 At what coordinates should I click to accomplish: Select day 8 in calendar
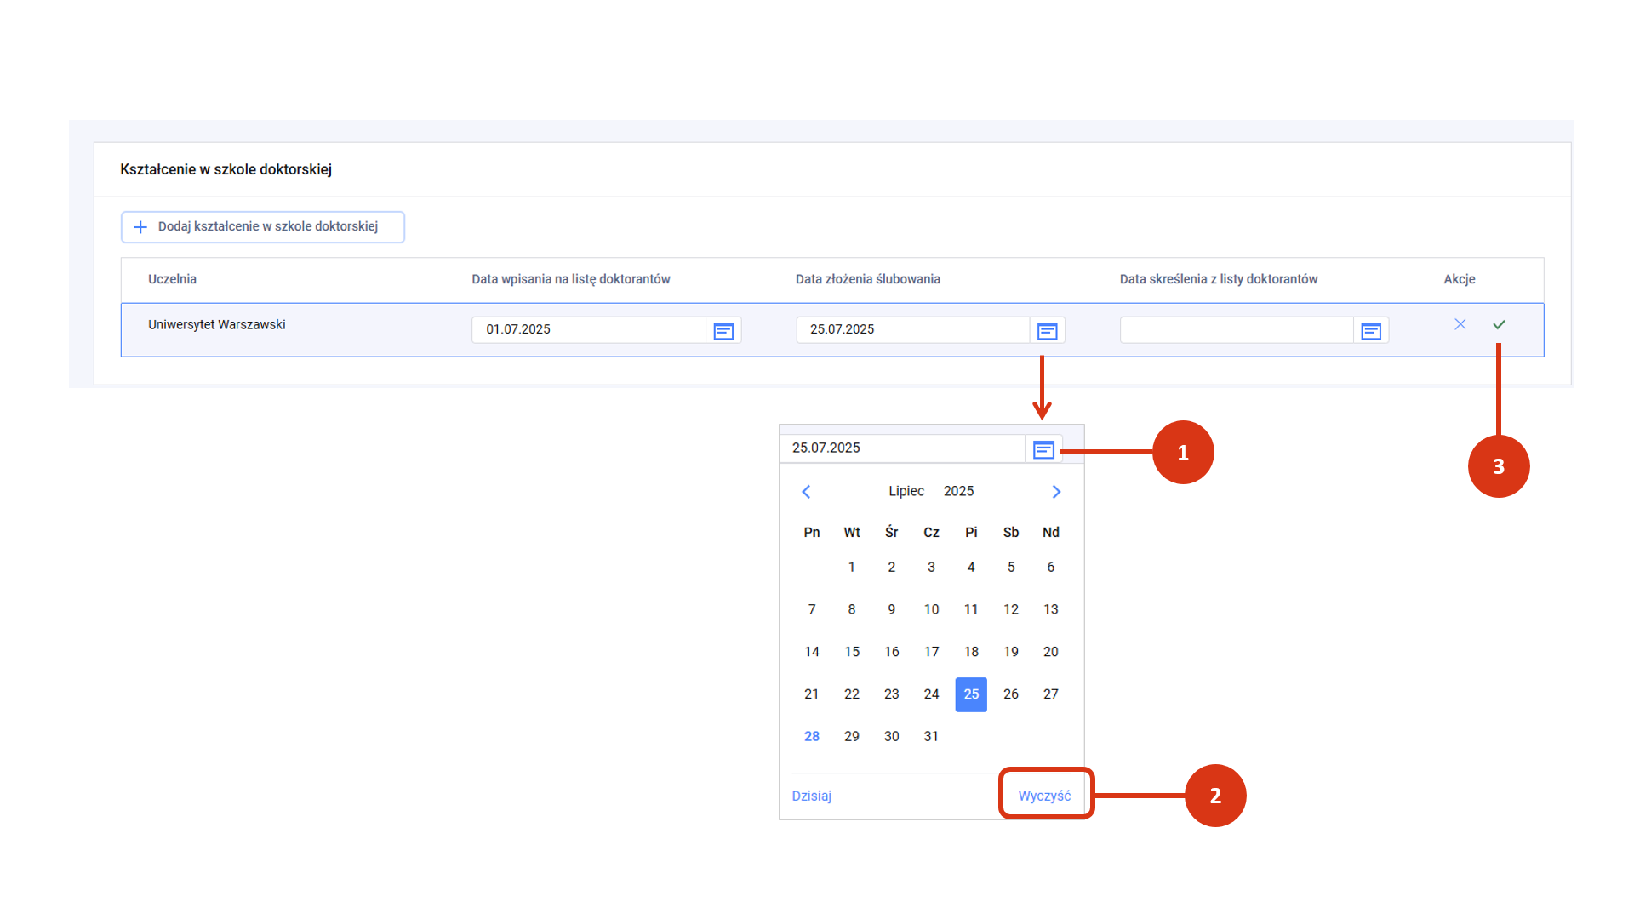click(x=852, y=609)
